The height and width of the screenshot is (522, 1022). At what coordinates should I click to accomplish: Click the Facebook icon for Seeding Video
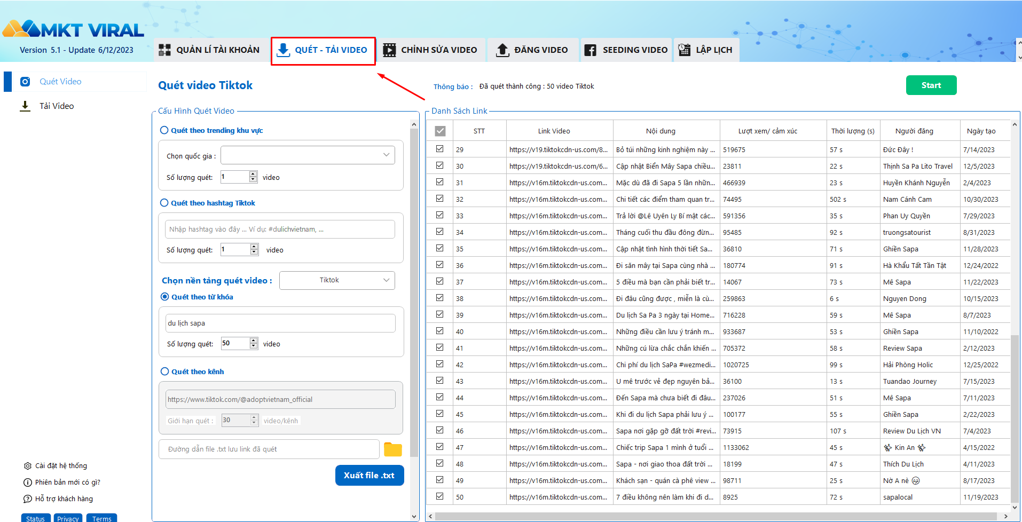tap(590, 50)
